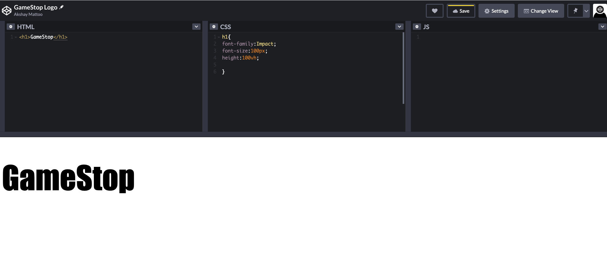Click the GameStop heading in preview
Screen dimensions: 607x259
pyautogui.click(x=69, y=178)
